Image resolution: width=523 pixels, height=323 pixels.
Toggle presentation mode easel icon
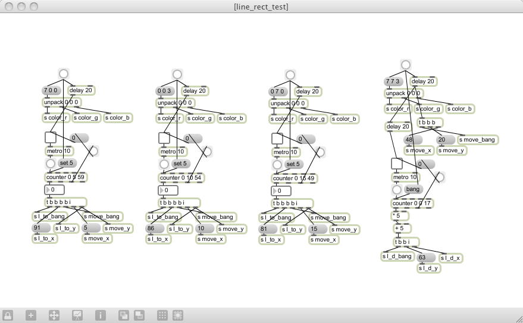click(x=77, y=315)
